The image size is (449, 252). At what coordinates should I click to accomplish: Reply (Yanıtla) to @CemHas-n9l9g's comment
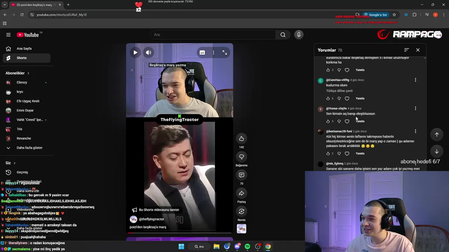pos(360,98)
